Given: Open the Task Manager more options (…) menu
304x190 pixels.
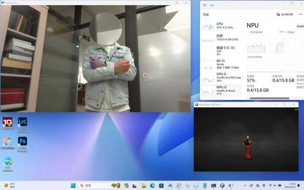Looking at the screenshot, I should click(300, 15).
